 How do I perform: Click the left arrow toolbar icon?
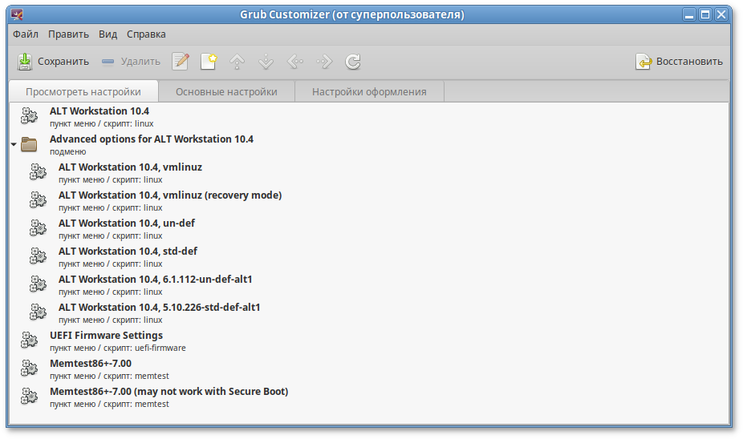tap(295, 62)
